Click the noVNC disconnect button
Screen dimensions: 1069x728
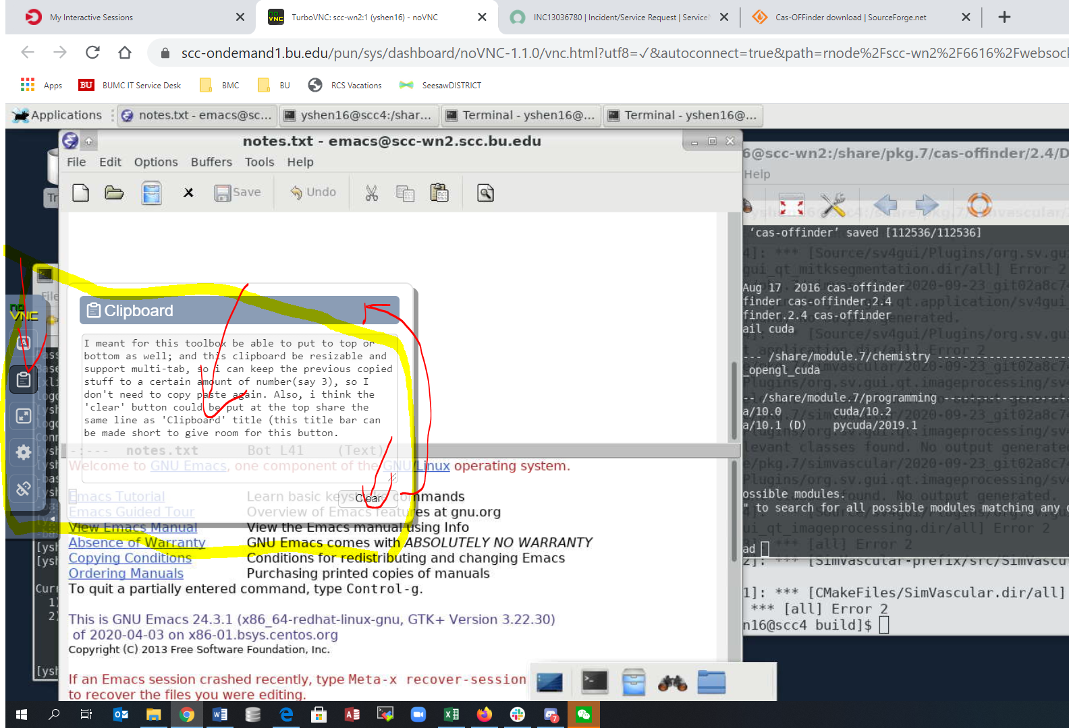(24, 489)
